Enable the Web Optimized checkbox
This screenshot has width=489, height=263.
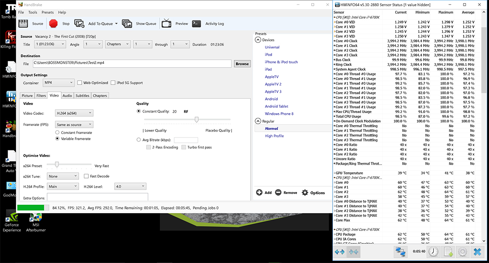(80, 83)
